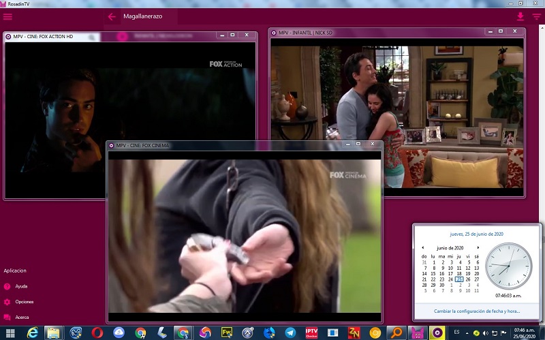Screen dimensions: 545x340
Task: Open the filter list icon at top right
Action: coord(536,16)
